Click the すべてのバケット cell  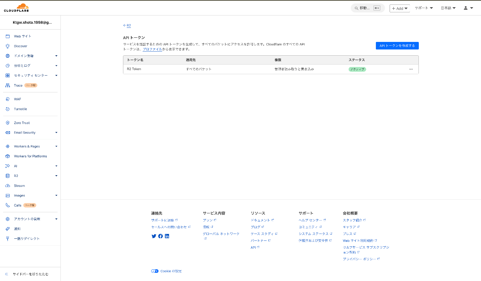pos(199,69)
